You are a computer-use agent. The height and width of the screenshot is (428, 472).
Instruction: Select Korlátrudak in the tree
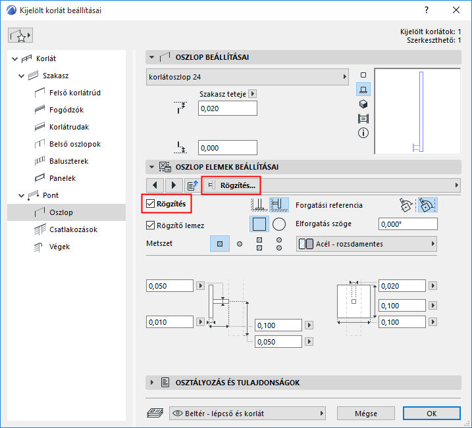pos(69,127)
